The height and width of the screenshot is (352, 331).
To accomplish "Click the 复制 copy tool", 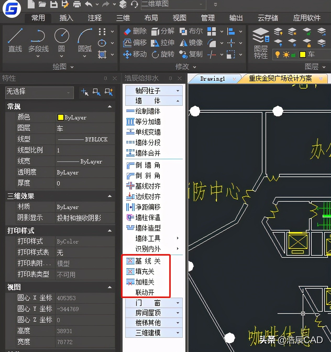I will [191, 54].
